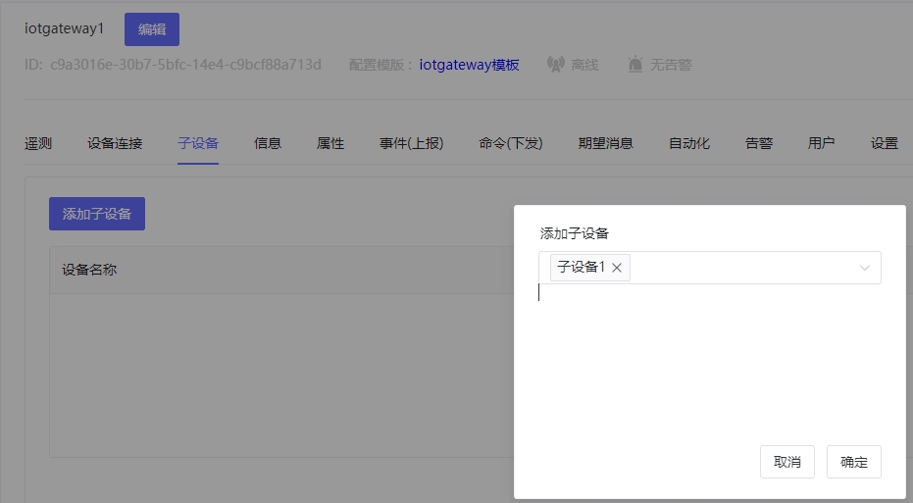
Task: Go to the 信息 tab
Action: [x=268, y=143]
